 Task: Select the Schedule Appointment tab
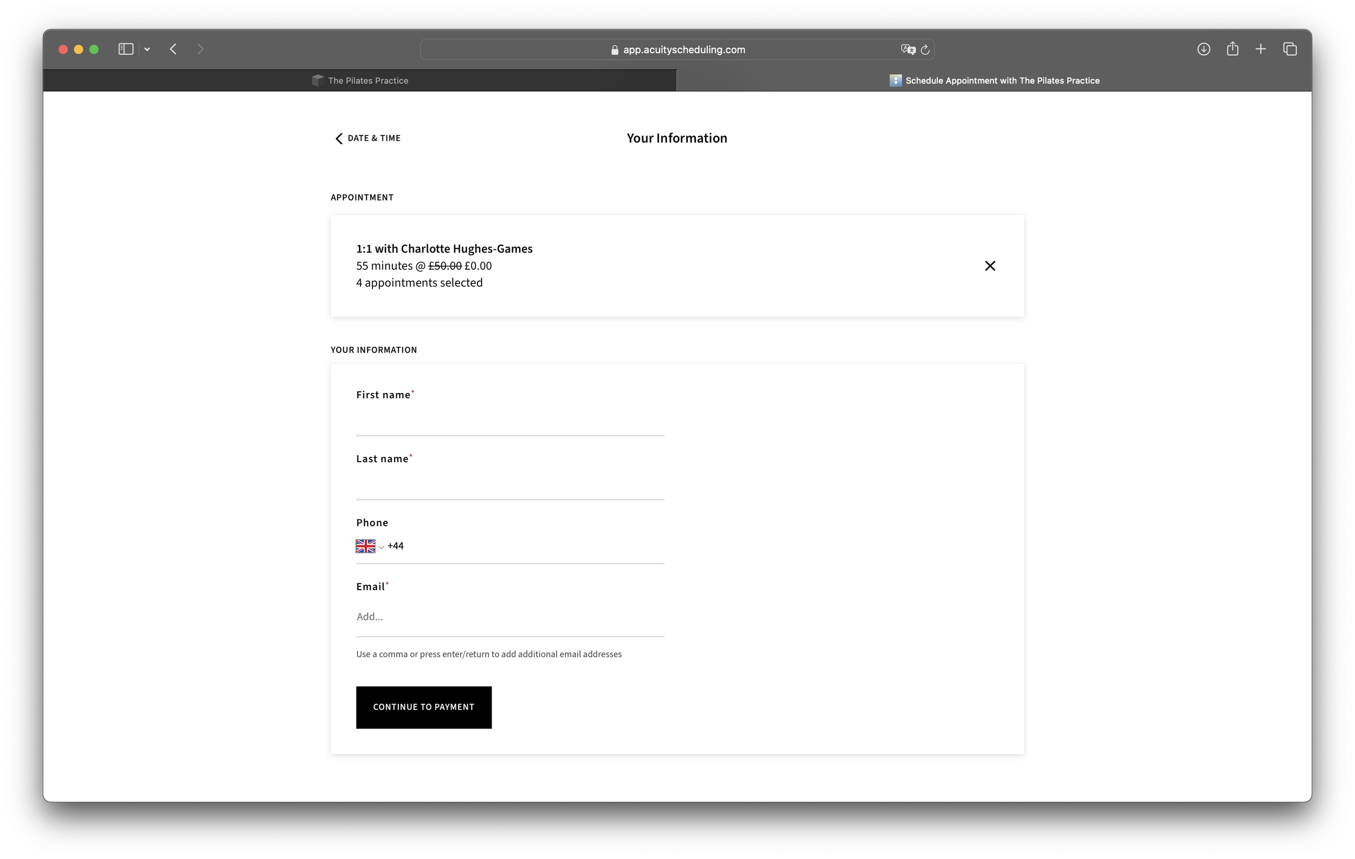[x=995, y=80]
